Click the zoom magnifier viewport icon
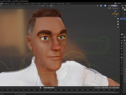Screen dimensions: 126x95 pos(118,19)
